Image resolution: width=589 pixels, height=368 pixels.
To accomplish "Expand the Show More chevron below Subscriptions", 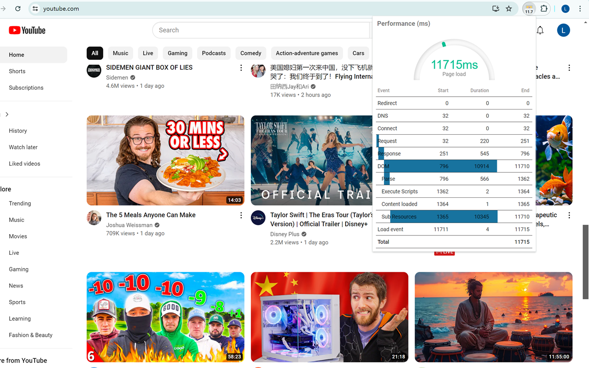I will 7,114.
